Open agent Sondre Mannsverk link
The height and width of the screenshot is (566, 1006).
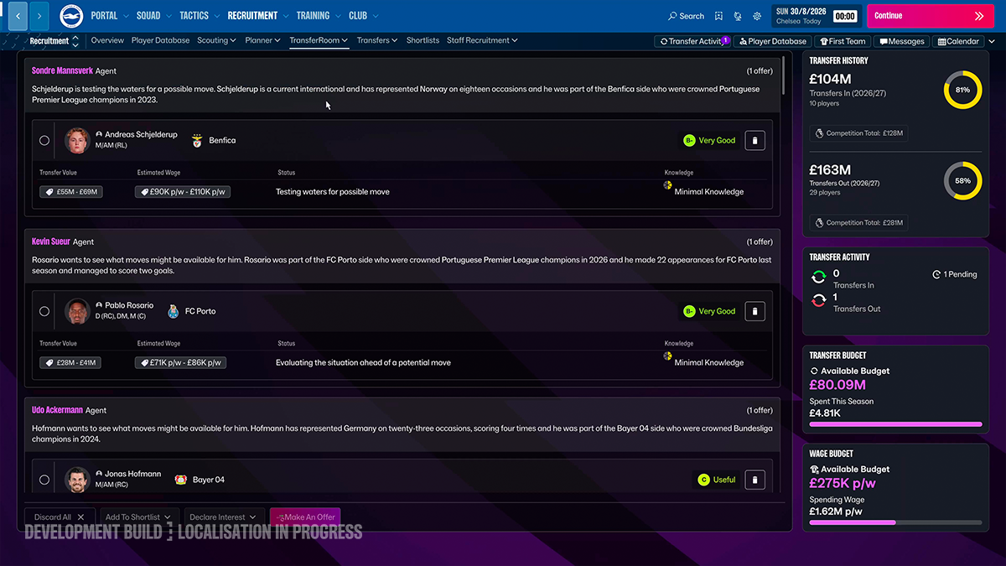(x=62, y=71)
